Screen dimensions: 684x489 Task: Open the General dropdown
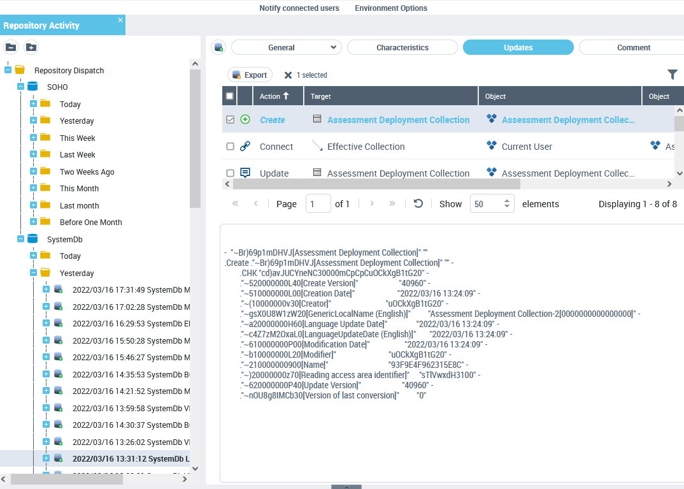287,48
